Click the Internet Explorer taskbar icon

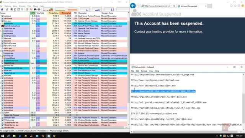8,136
